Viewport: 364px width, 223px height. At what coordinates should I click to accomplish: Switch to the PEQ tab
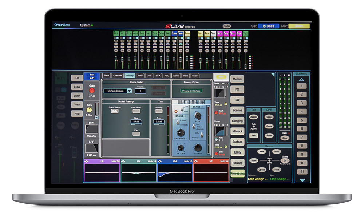point(167,76)
